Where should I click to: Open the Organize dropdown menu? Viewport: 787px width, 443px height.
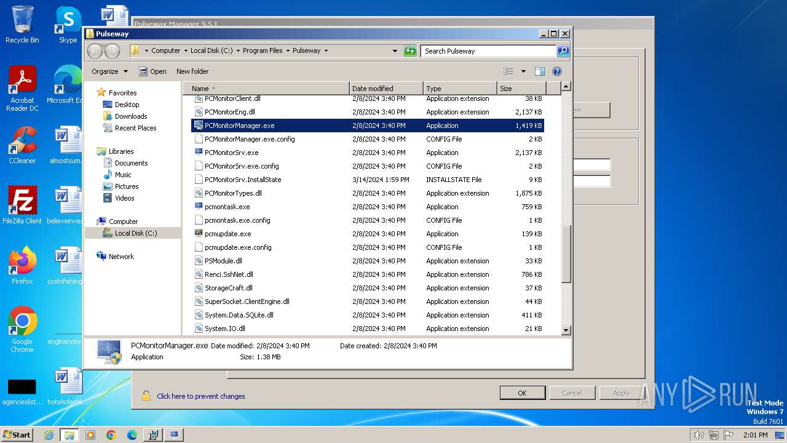pyautogui.click(x=109, y=71)
